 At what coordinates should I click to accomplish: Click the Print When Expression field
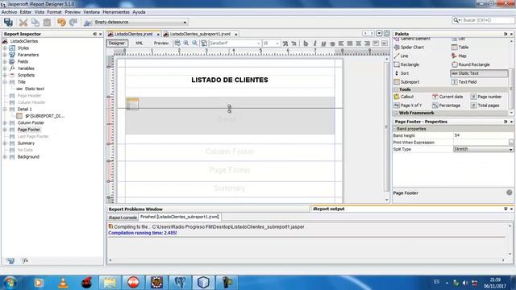pyautogui.click(x=481, y=143)
